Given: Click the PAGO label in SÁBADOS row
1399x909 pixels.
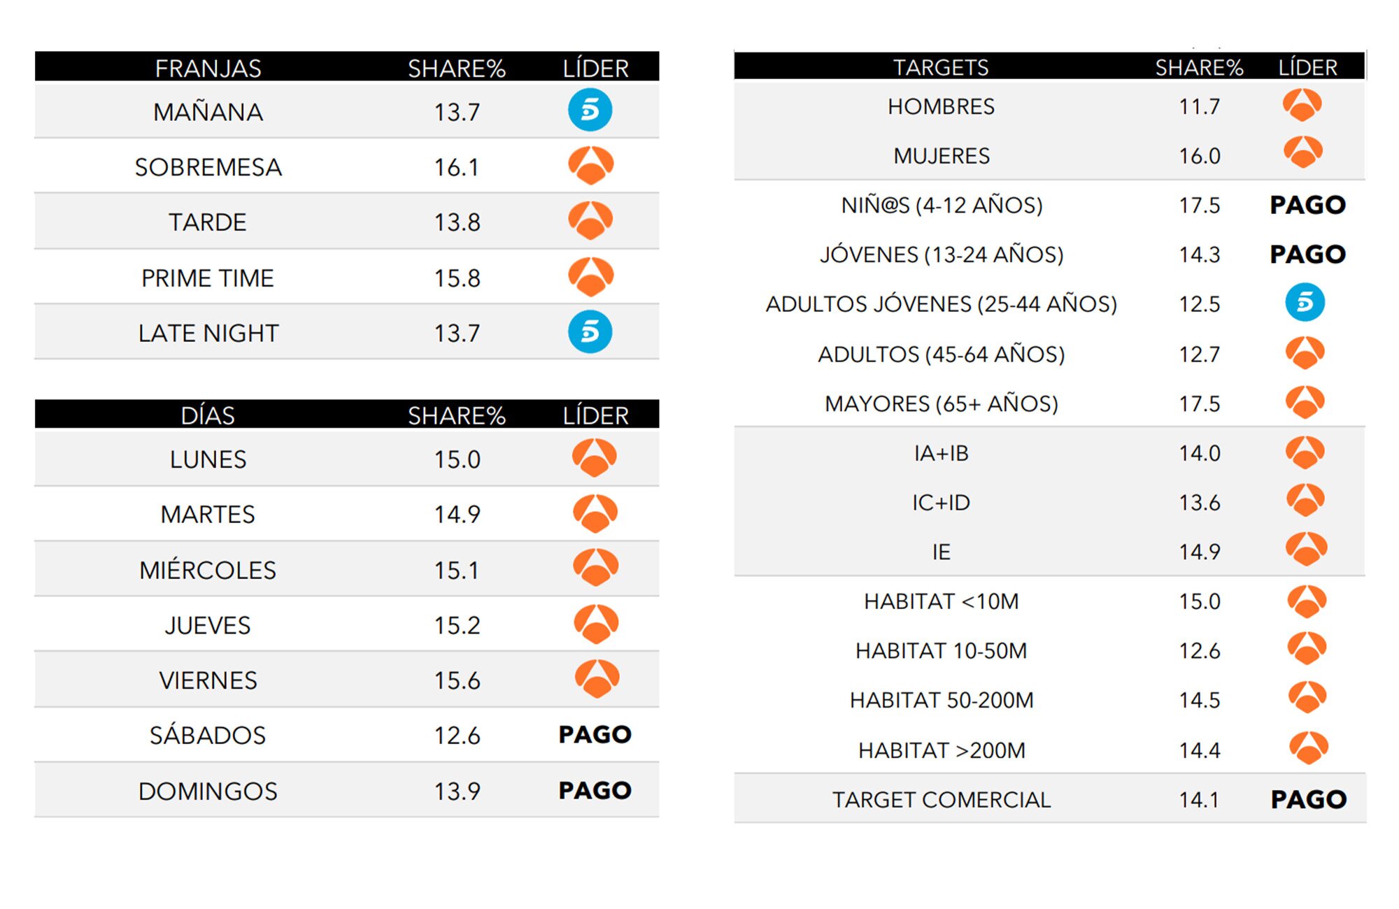Looking at the screenshot, I should point(595,734).
